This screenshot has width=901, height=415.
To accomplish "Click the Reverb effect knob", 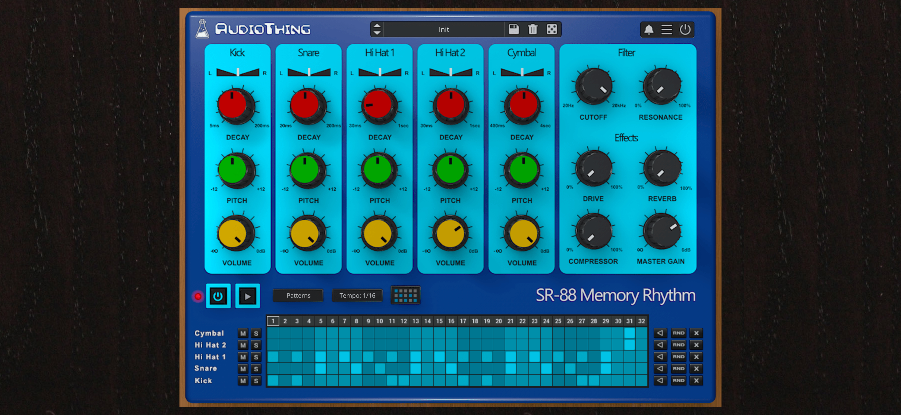I will (662, 168).
